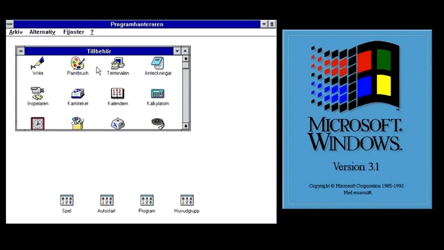Open the Tillbehör window control menu box
444x250 pixels.
[x=21, y=51]
